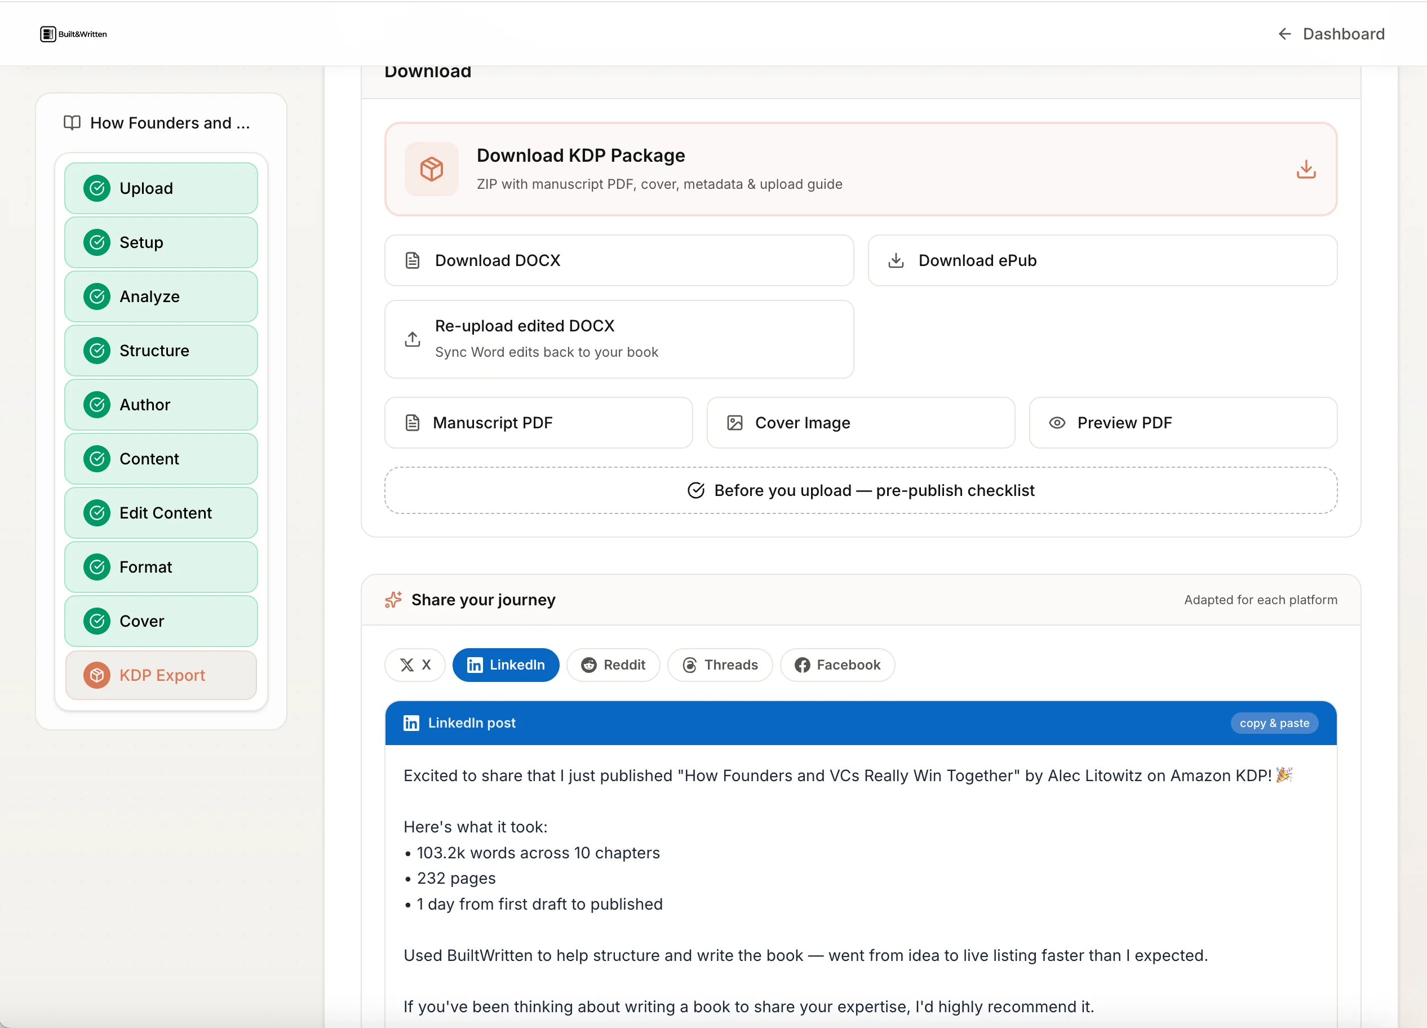Download the Cover Image
This screenshot has height=1028, width=1427.
pyautogui.click(x=861, y=423)
